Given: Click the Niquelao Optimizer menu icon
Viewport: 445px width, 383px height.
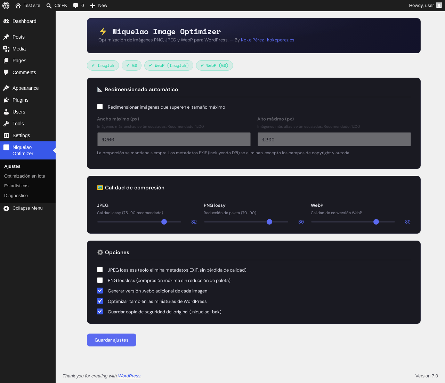Looking at the screenshot, I should click(6, 147).
